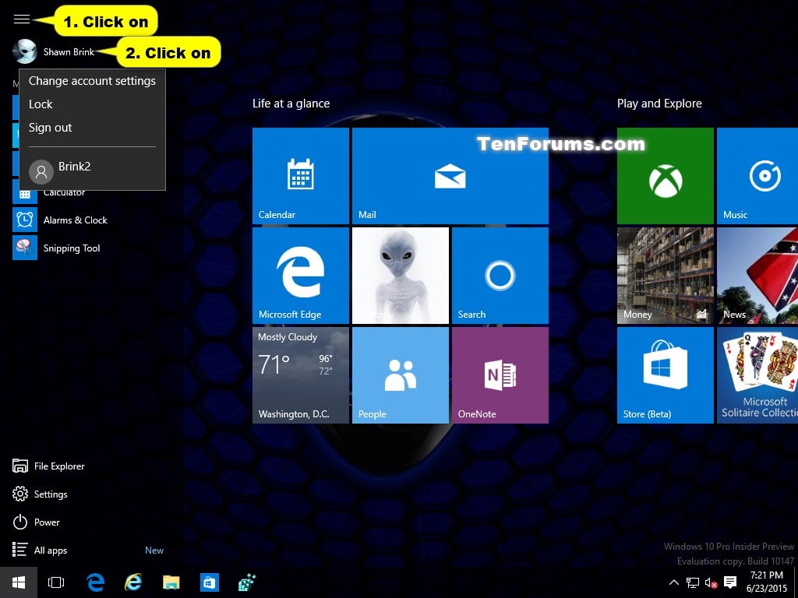Expand hidden system tray icons chevron
The height and width of the screenshot is (598, 798).
(x=673, y=582)
